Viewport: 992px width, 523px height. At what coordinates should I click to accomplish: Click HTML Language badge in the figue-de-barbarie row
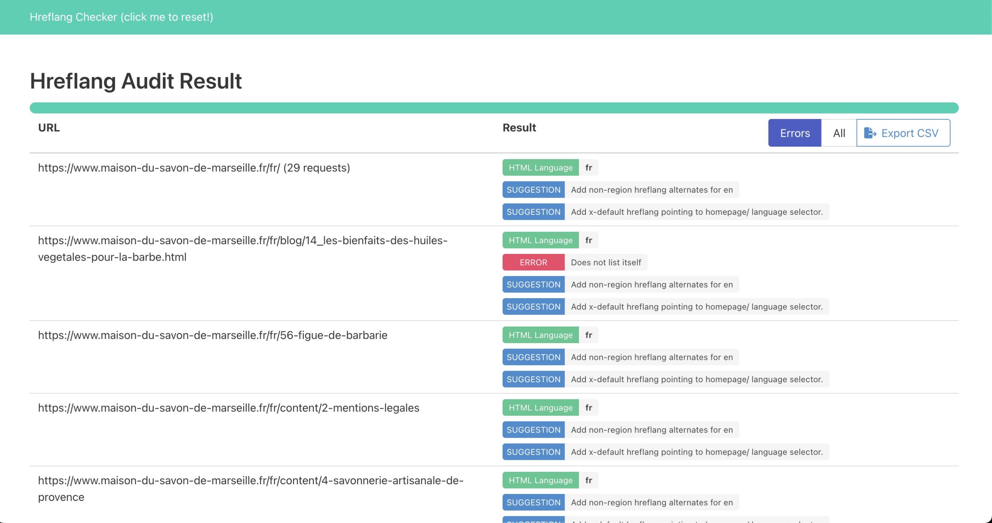tap(541, 335)
